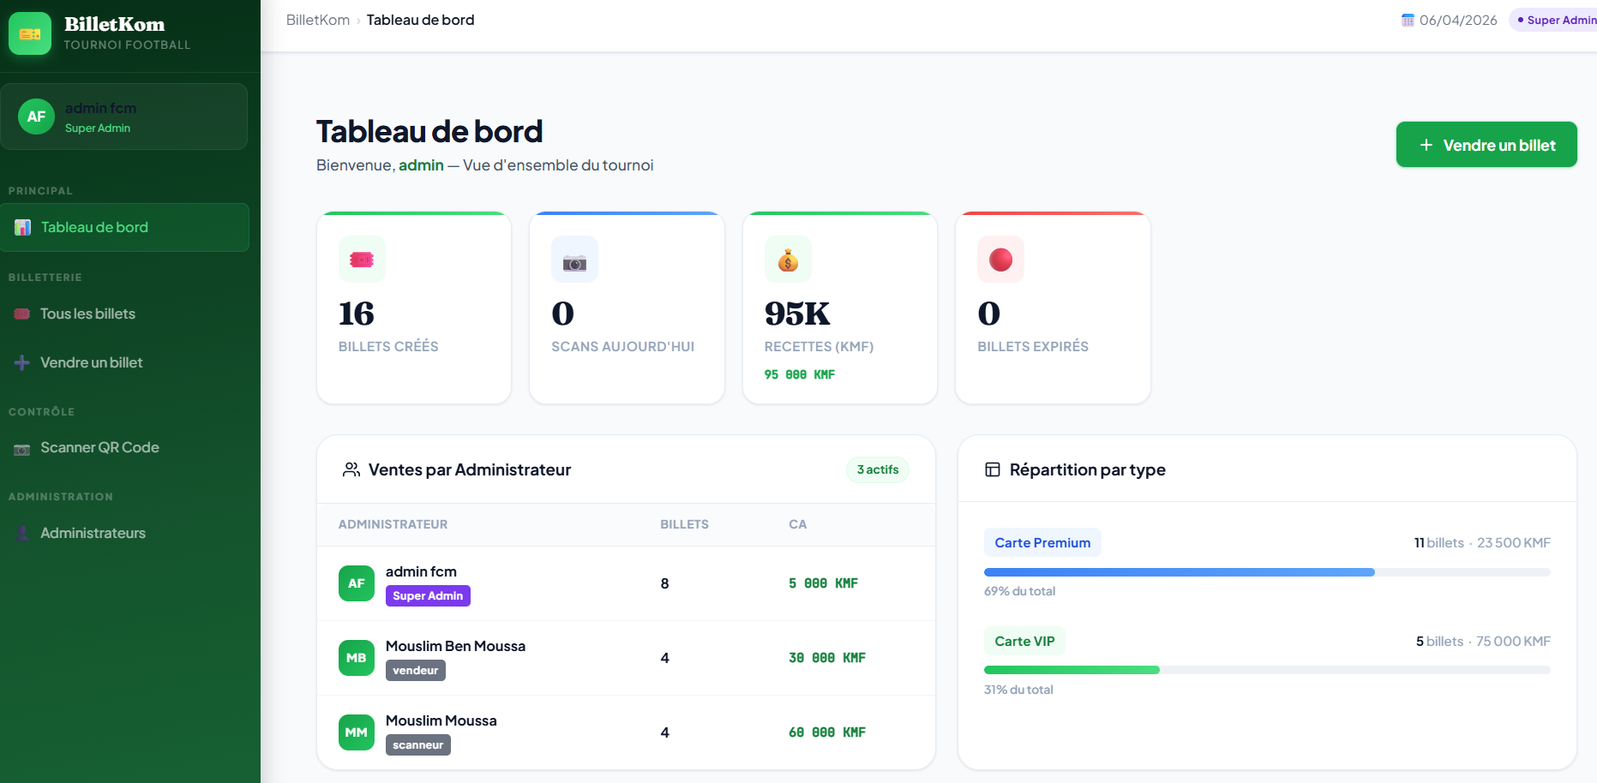The width and height of the screenshot is (1597, 783).
Task: Click the camera icon beside Scanner QR Code
Action: 22,448
